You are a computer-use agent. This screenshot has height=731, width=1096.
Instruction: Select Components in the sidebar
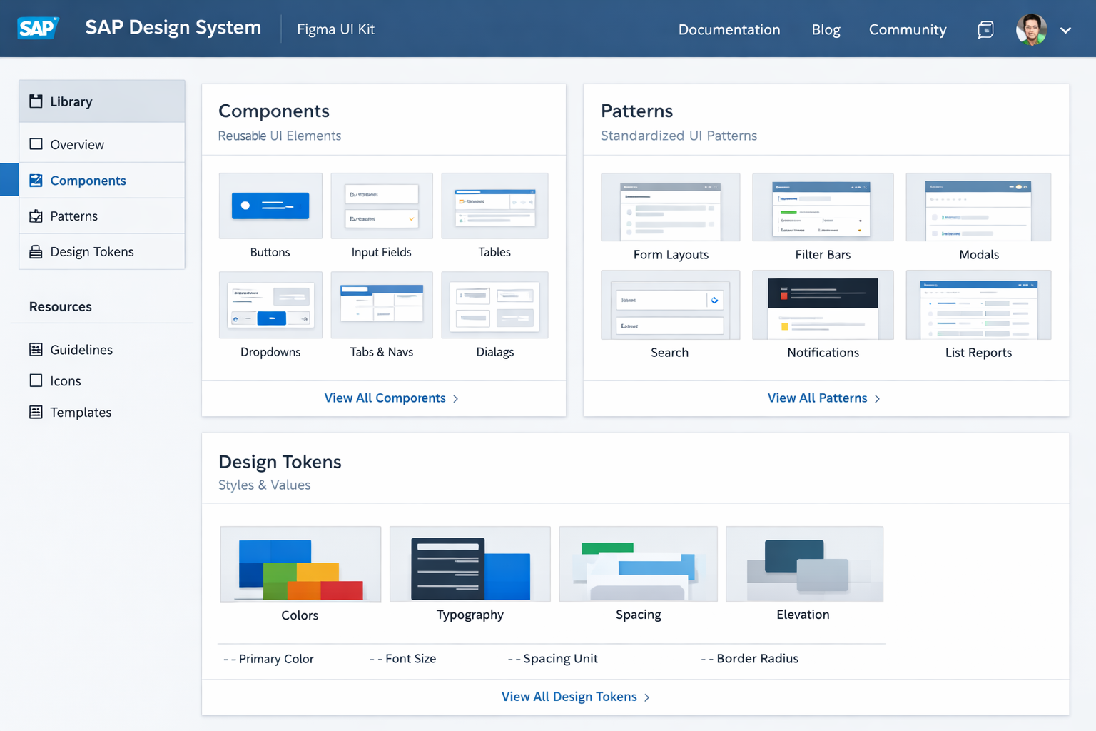[x=102, y=181]
